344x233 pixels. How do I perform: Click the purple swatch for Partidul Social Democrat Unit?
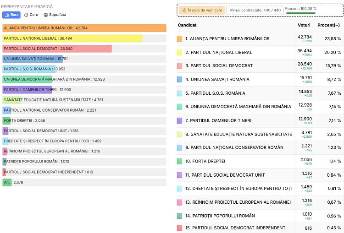click(x=179, y=175)
